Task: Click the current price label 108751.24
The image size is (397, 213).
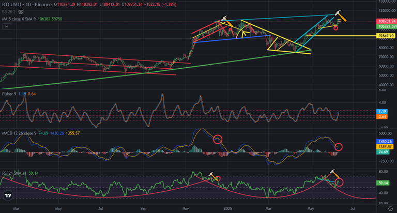Action: coord(387,21)
